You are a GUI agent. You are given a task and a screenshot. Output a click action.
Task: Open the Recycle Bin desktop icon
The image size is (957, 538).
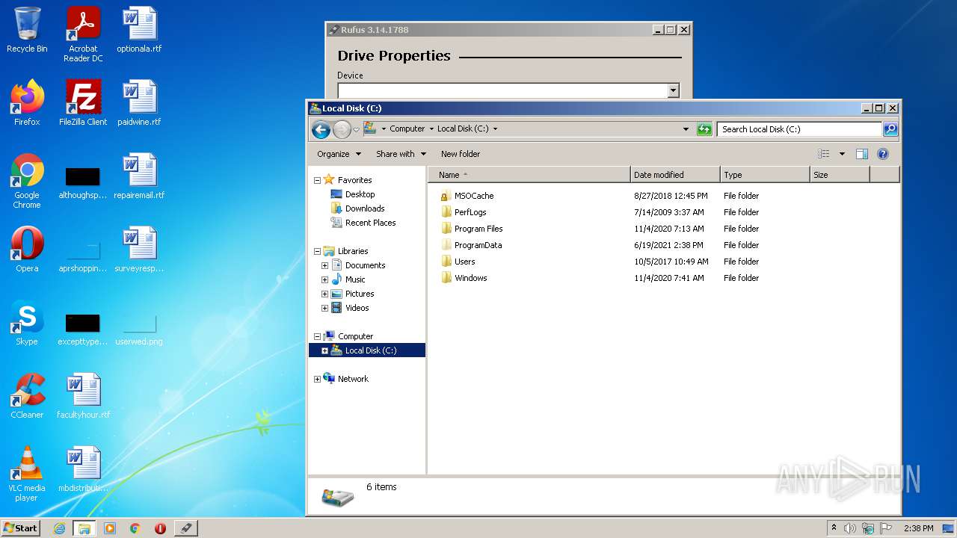click(27, 31)
